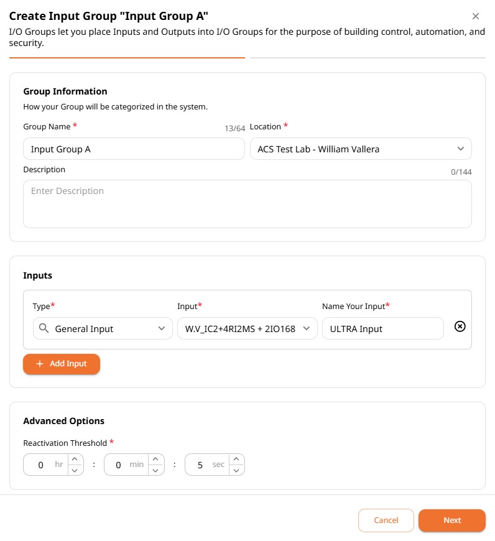Focus the Group Name text field

(134, 149)
